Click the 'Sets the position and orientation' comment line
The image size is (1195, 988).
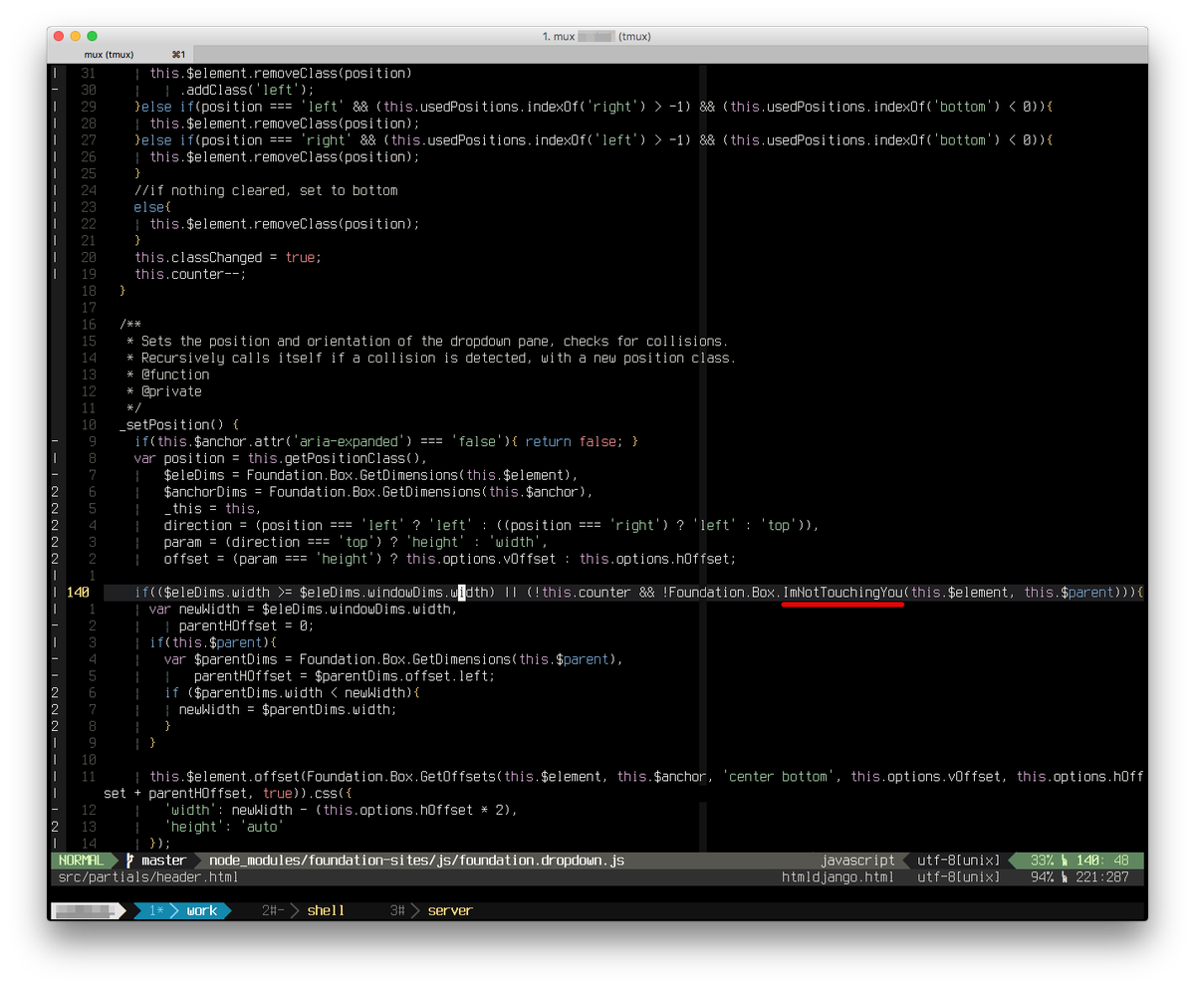pyautogui.click(x=427, y=341)
